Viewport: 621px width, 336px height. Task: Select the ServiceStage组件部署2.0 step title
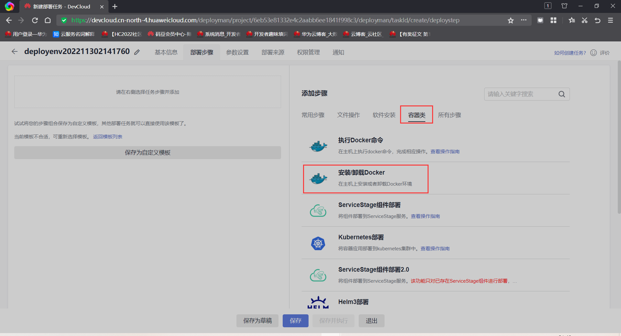tap(374, 270)
